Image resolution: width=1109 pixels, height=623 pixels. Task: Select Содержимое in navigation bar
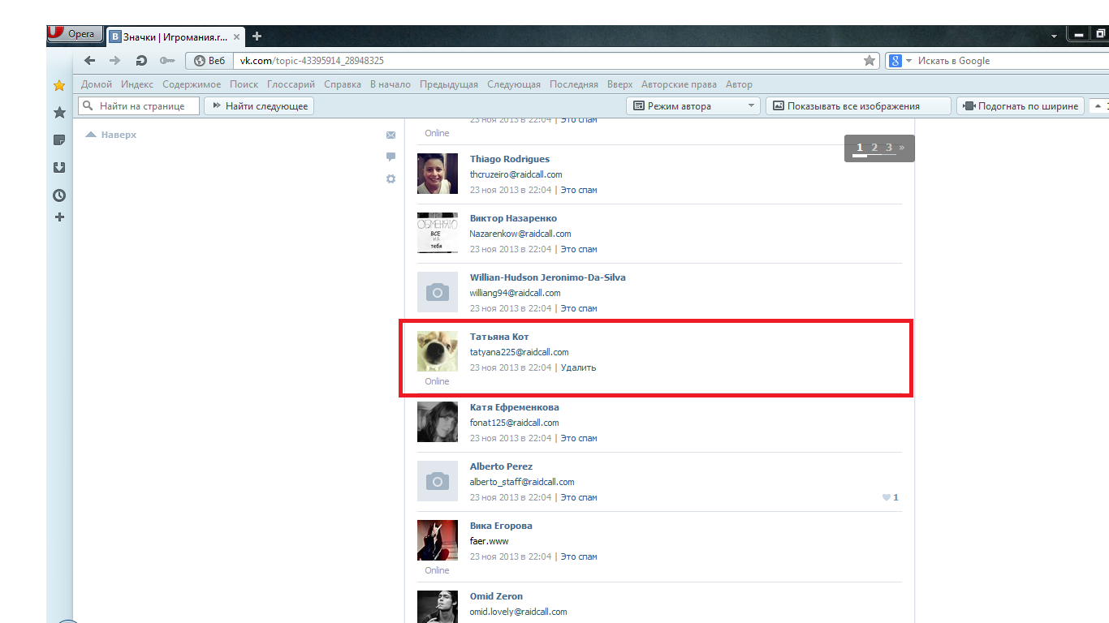192,84
